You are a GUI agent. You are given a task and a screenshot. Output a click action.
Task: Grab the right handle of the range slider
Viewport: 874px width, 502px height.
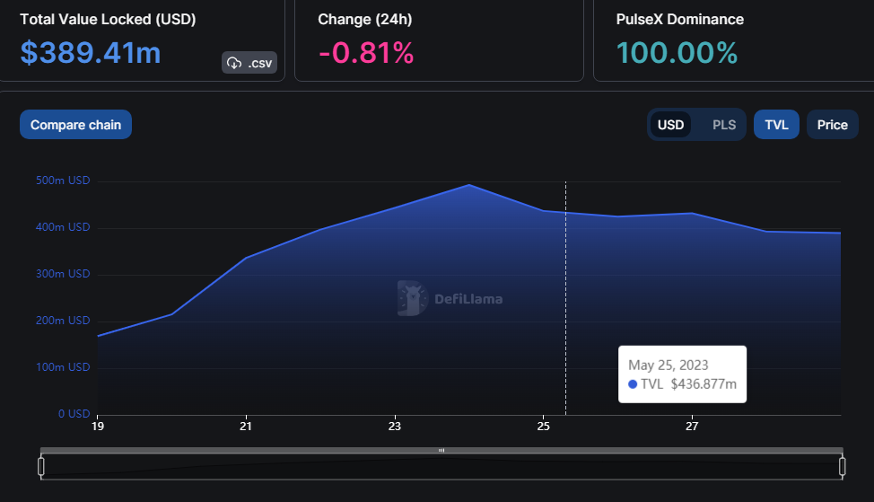843,466
